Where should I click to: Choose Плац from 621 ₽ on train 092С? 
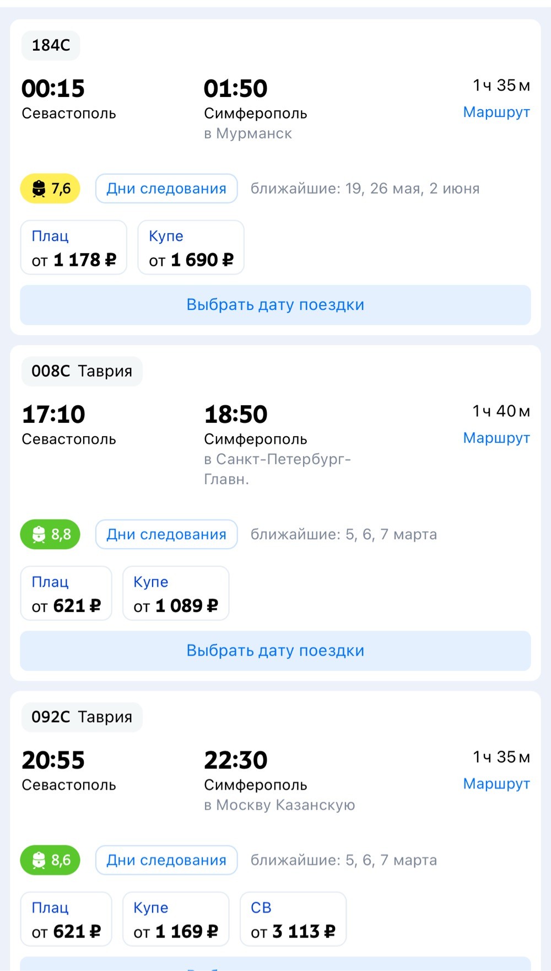click(66, 919)
